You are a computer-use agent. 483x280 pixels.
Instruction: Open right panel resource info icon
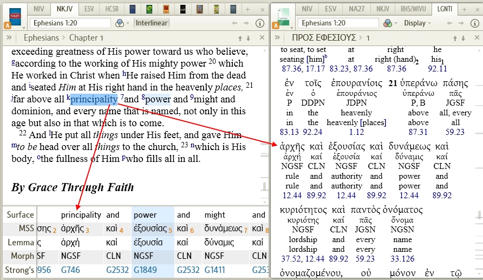(x=476, y=23)
